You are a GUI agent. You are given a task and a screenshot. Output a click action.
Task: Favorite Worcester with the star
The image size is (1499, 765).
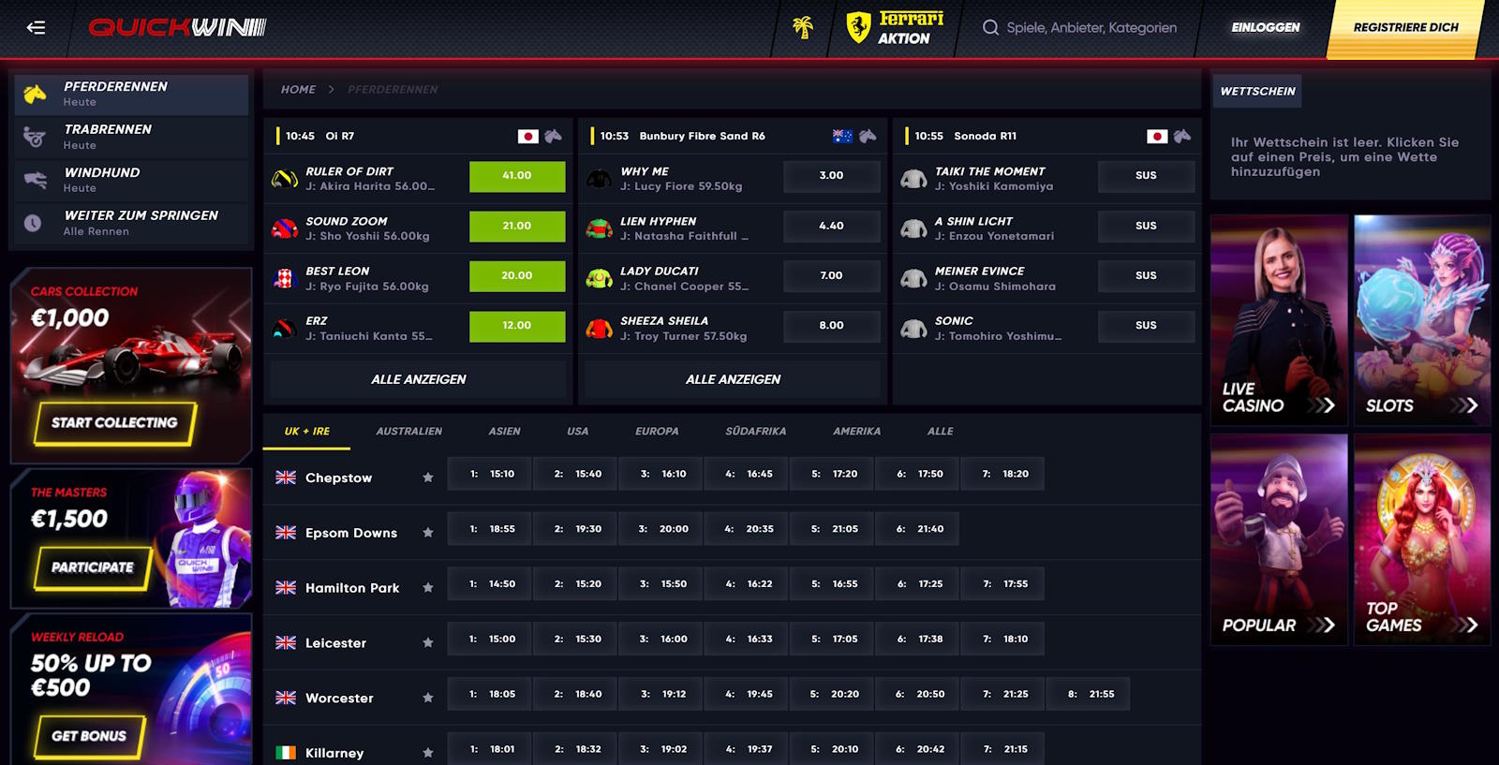(x=428, y=698)
